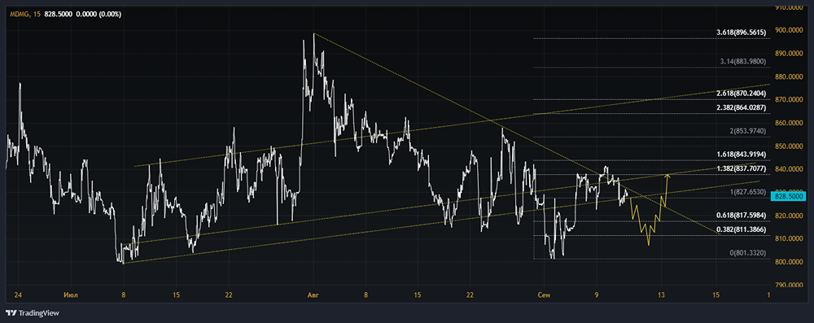Select the 1.382(837.7077) Fibonacci label
This screenshot has height=323, width=814.
tap(741, 168)
